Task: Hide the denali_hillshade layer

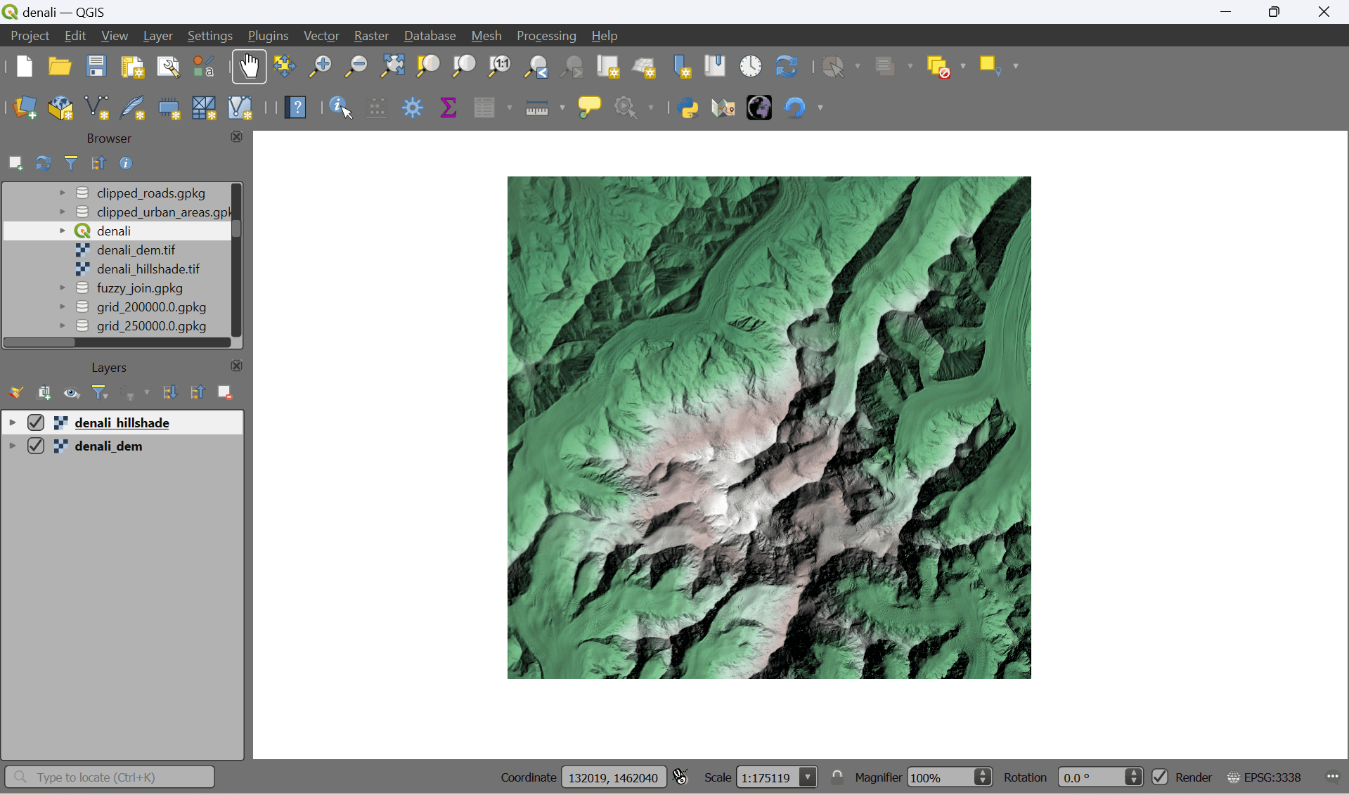Action: coord(36,422)
